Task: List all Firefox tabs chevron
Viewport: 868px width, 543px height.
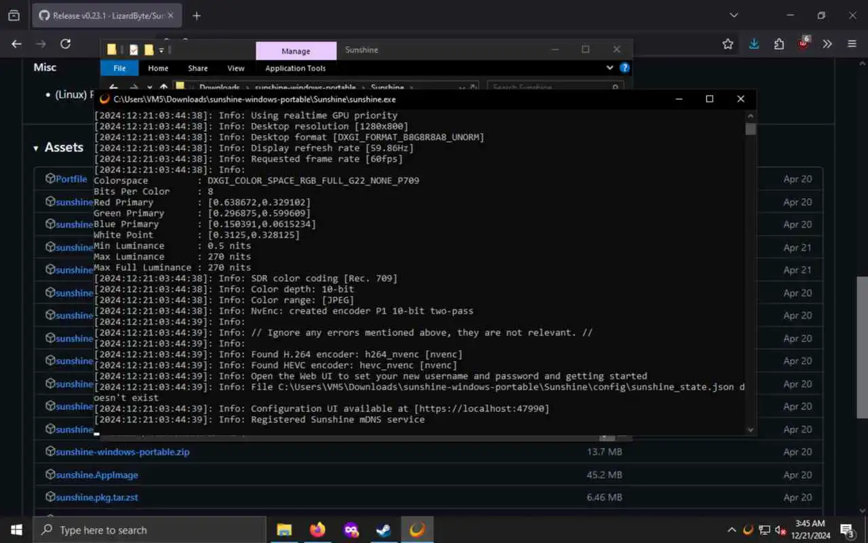Action: click(734, 16)
